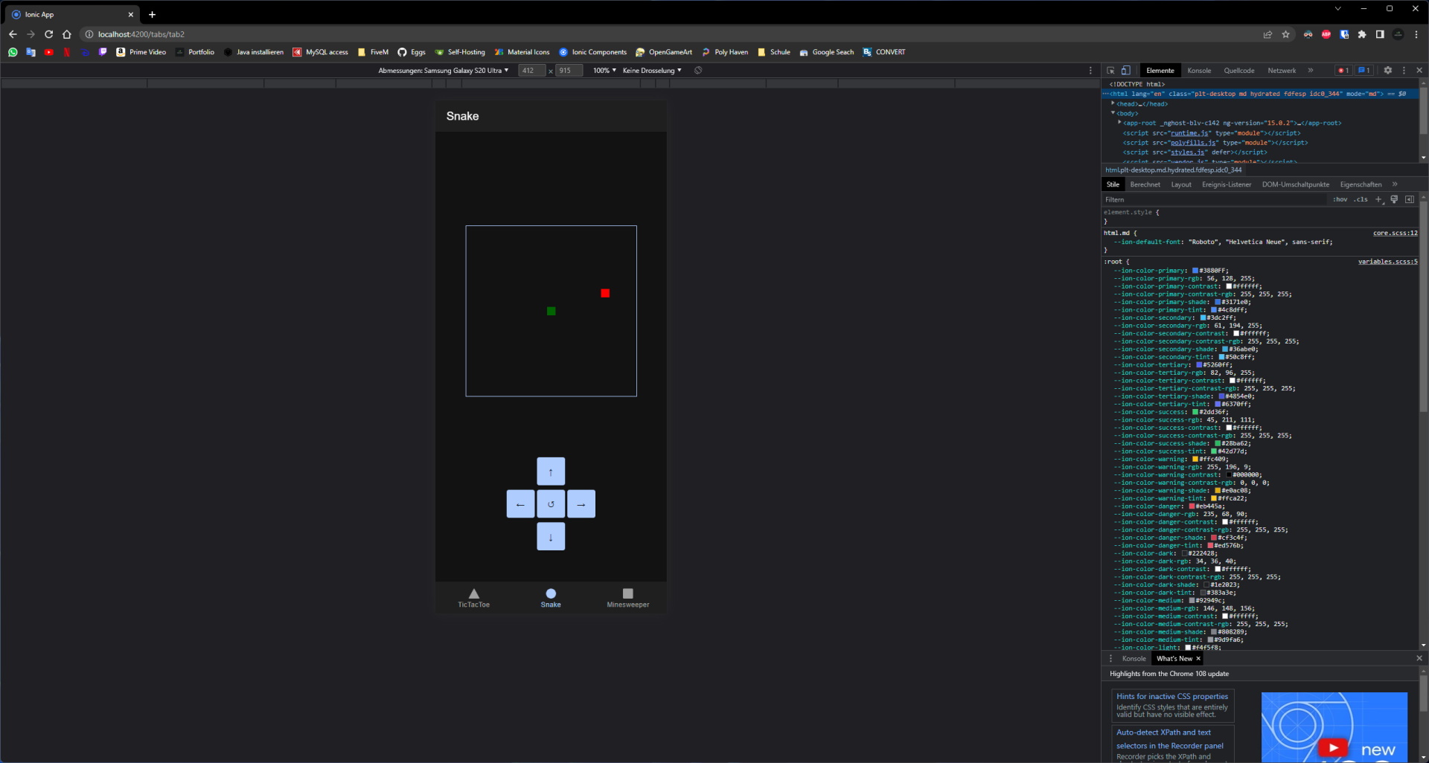Move the snake with the down arrow button
Viewport: 1429px width, 763px height.
pos(551,536)
